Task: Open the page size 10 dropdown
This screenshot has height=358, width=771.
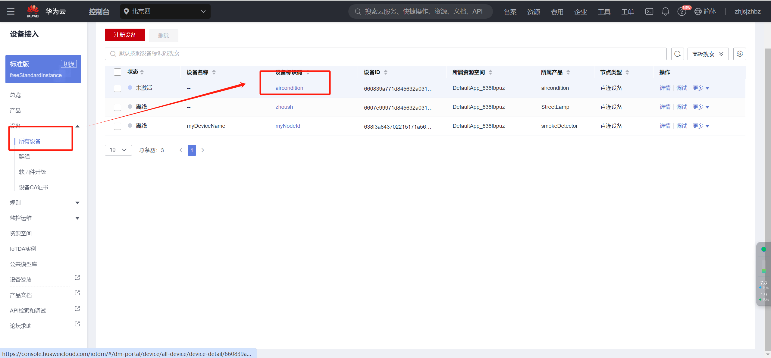Action: [x=118, y=150]
